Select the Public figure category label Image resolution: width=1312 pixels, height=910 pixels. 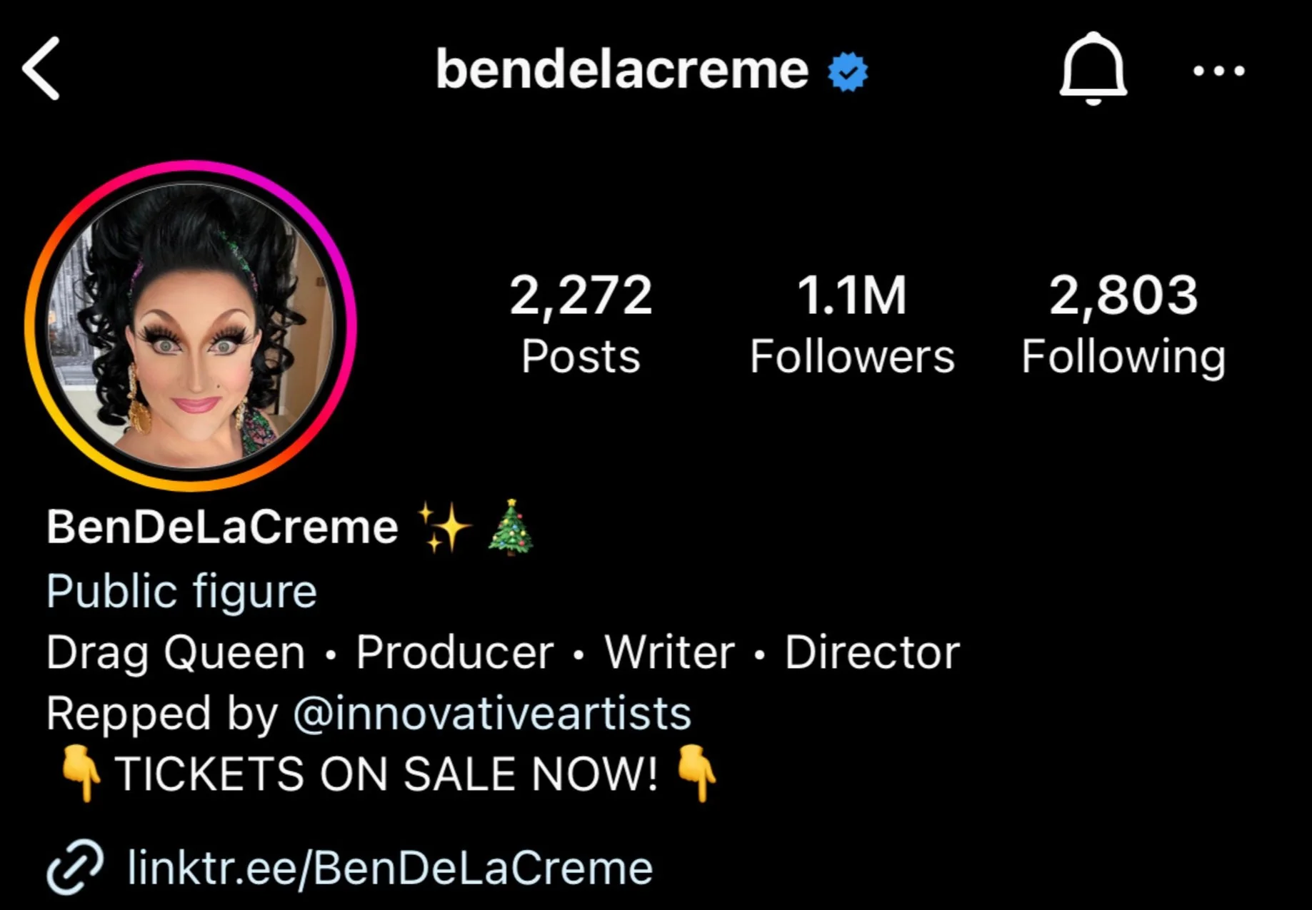[x=181, y=592]
